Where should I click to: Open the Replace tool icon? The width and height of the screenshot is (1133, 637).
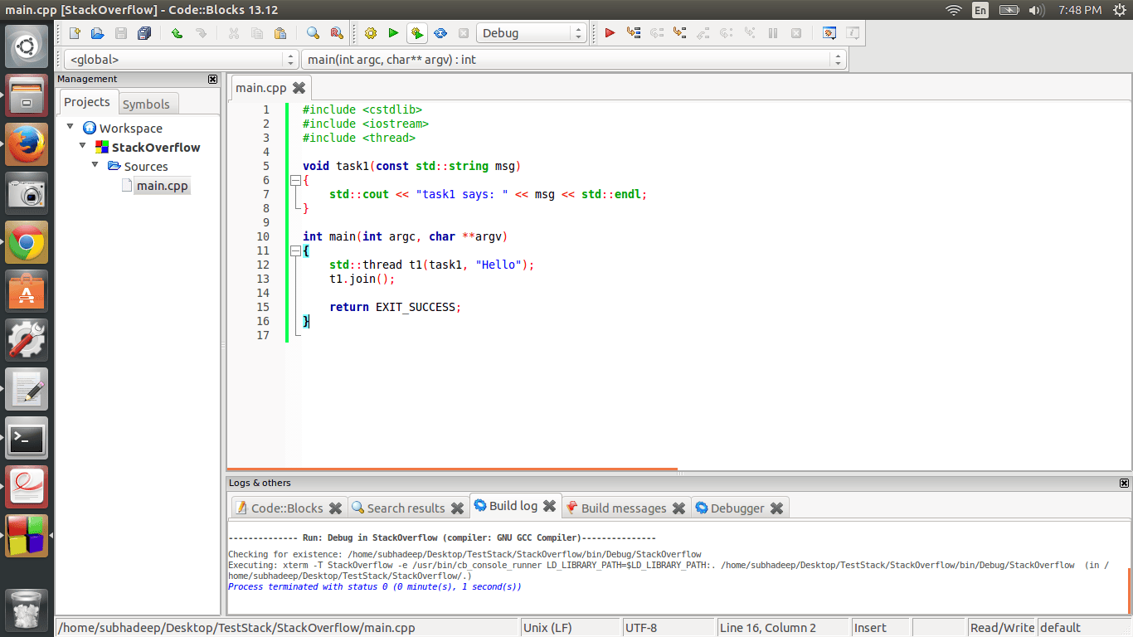(x=336, y=33)
